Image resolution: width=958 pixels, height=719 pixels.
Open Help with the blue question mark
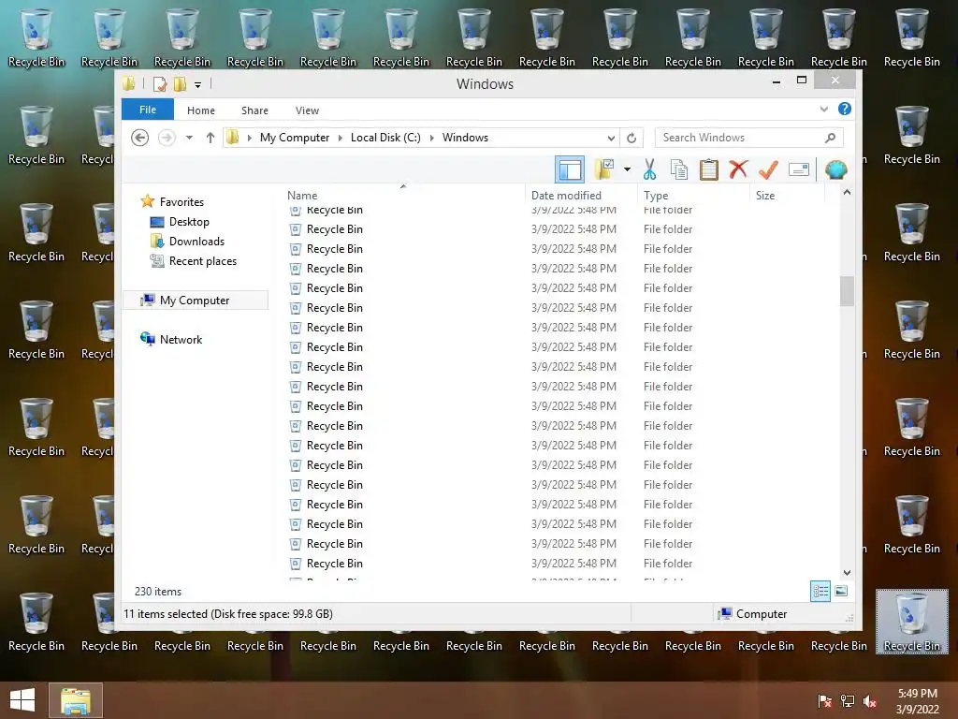tap(845, 109)
